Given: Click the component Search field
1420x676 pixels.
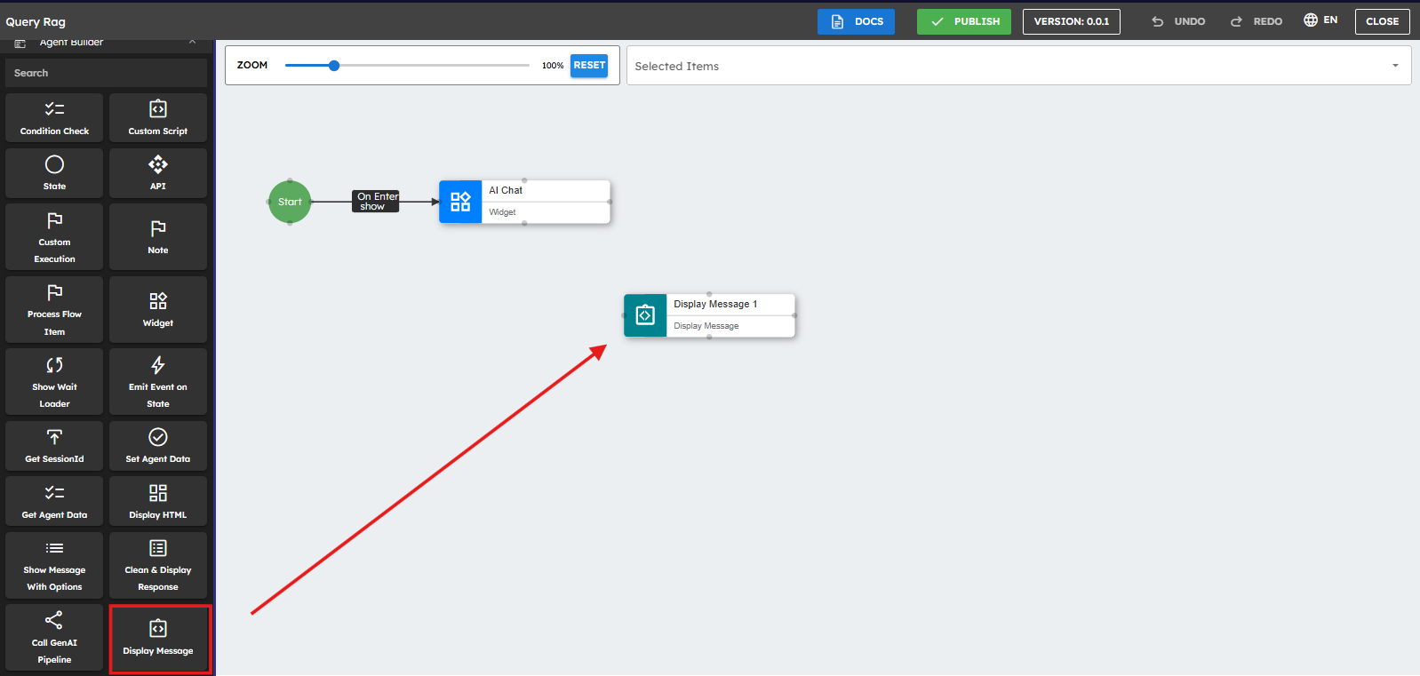Looking at the screenshot, I should (106, 73).
